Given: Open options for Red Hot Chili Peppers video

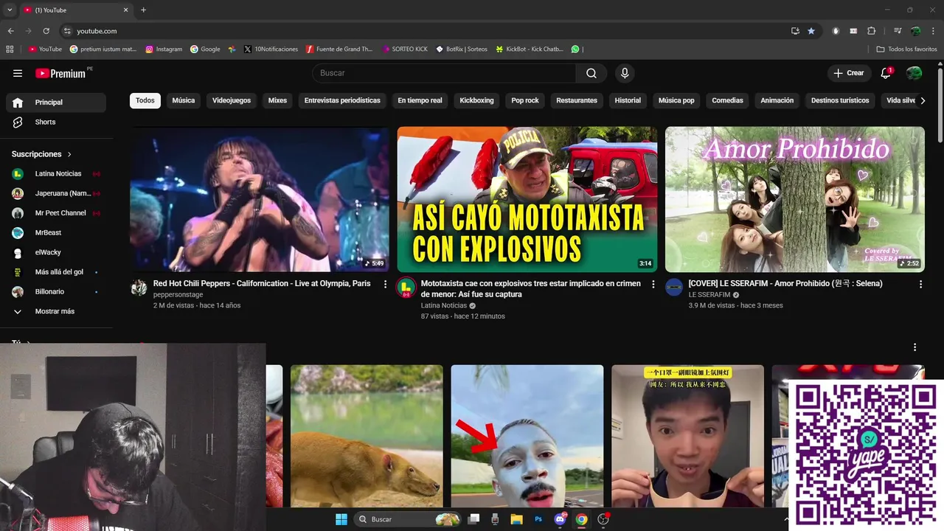Looking at the screenshot, I should point(385,284).
